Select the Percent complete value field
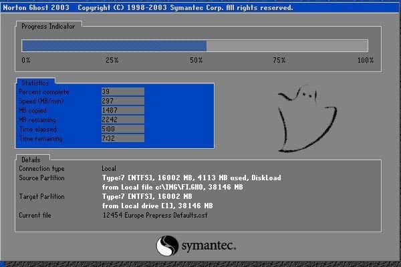This screenshot has height=267, width=401. [122, 91]
